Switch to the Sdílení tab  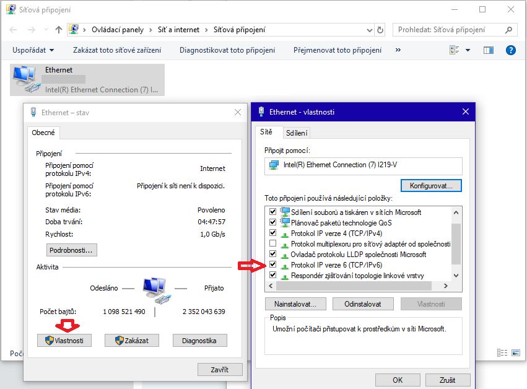pos(297,133)
